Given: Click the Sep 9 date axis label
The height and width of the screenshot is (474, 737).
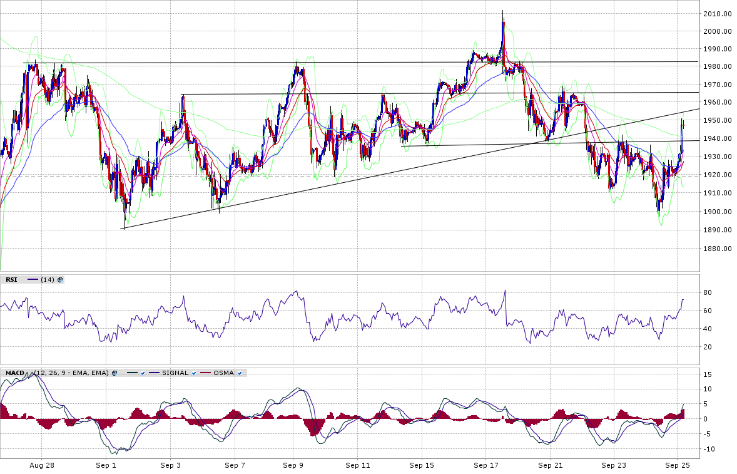Looking at the screenshot, I should (x=293, y=465).
